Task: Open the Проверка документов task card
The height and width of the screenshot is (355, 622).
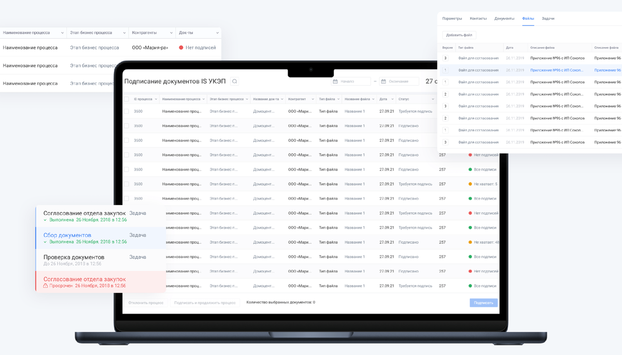Action: coord(101,260)
